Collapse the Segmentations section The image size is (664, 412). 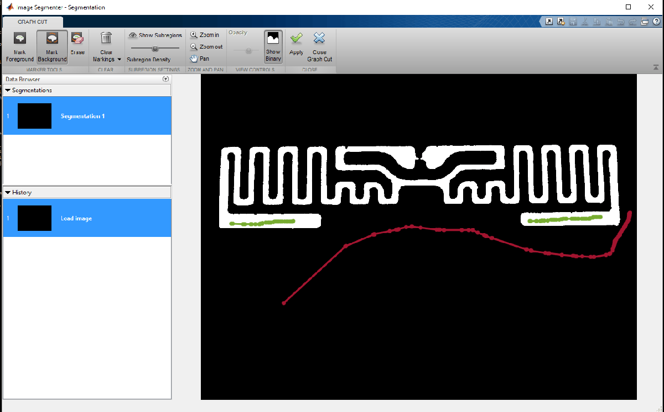(8, 90)
